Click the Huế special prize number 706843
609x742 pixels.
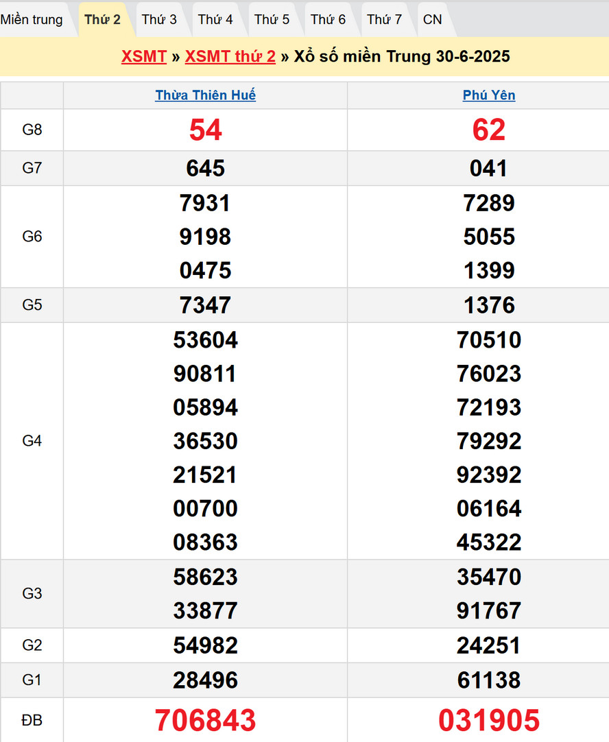(x=205, y=720)
